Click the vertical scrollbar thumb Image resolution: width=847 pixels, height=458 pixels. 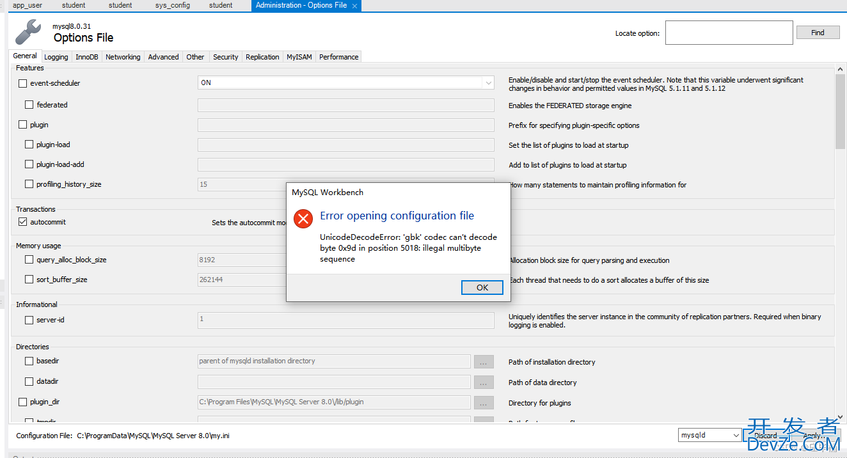(841, 110)
